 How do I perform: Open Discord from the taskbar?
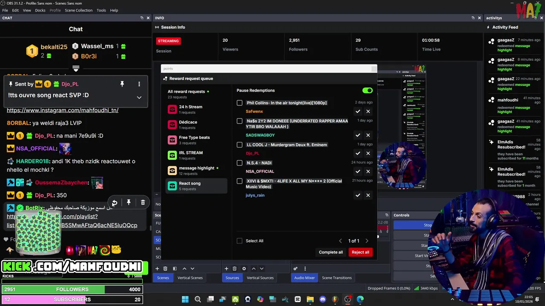point(322,300)
